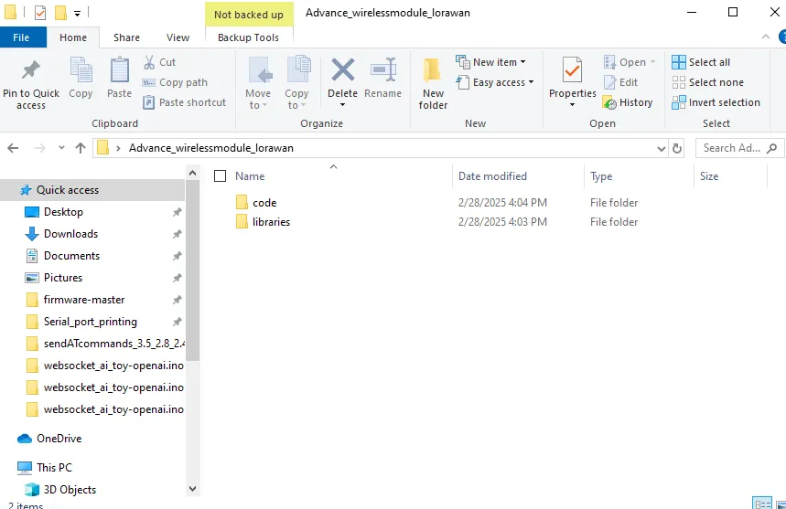This screenshot has height=509, width=786.
Task: Open Downloads in the sidebar
Action: 70,234
